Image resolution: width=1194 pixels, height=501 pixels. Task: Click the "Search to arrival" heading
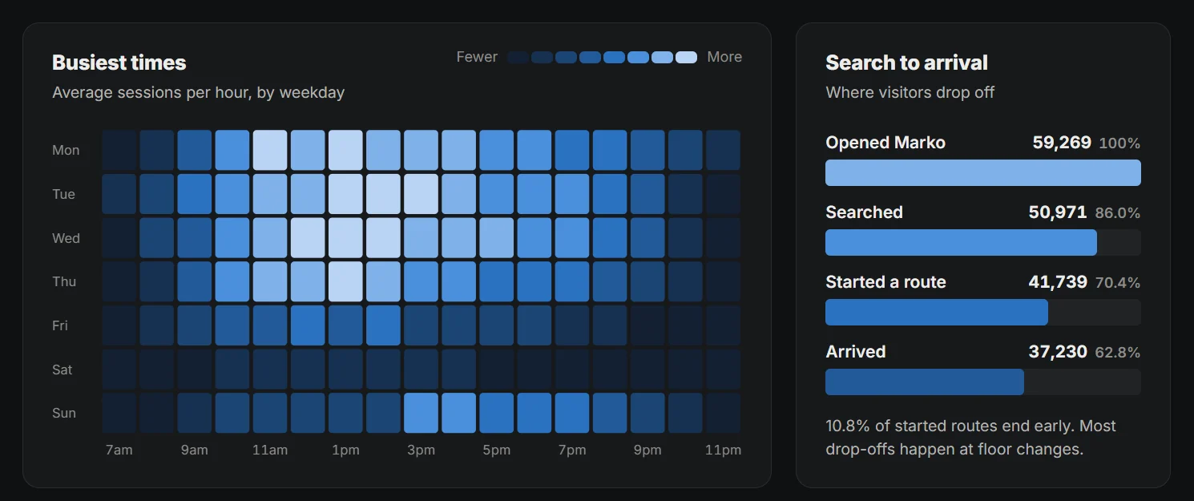(906, 63)
